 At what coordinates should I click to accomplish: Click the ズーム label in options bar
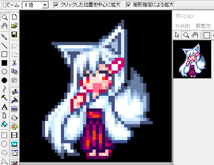tap(12, 5)
